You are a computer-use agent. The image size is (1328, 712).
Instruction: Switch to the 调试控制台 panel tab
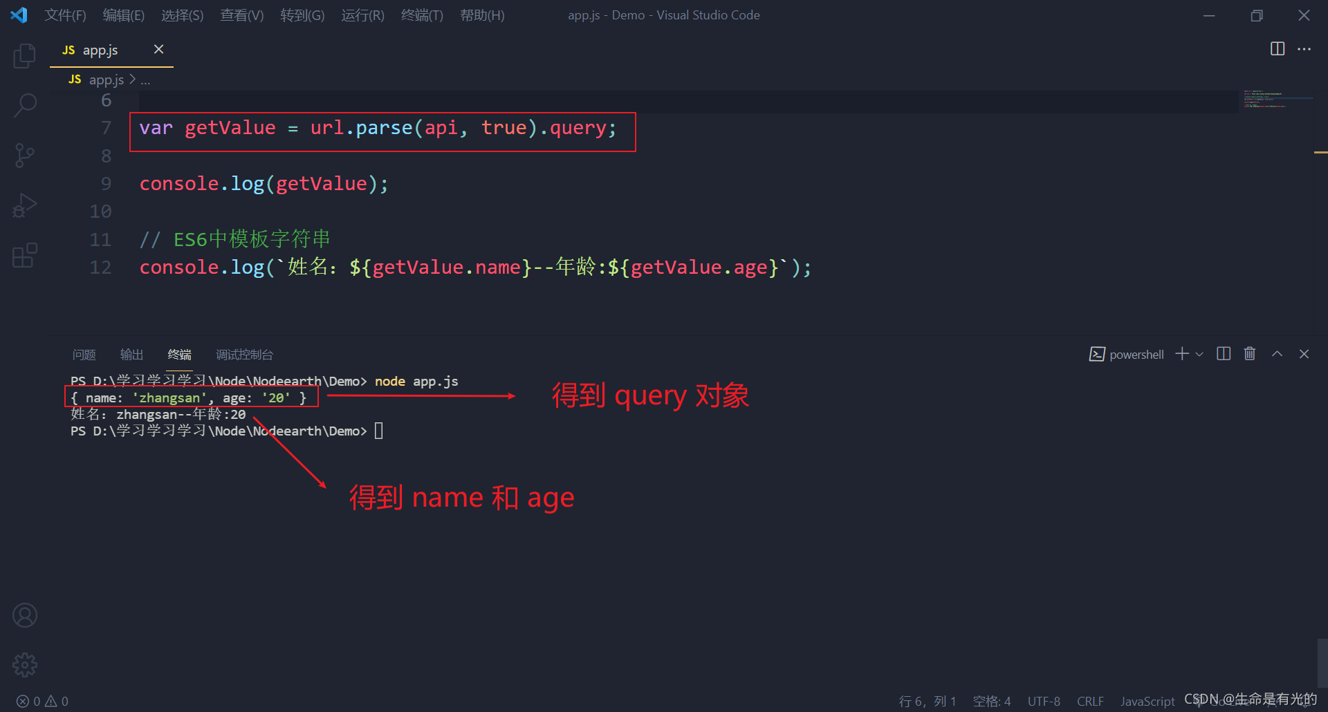244,355
